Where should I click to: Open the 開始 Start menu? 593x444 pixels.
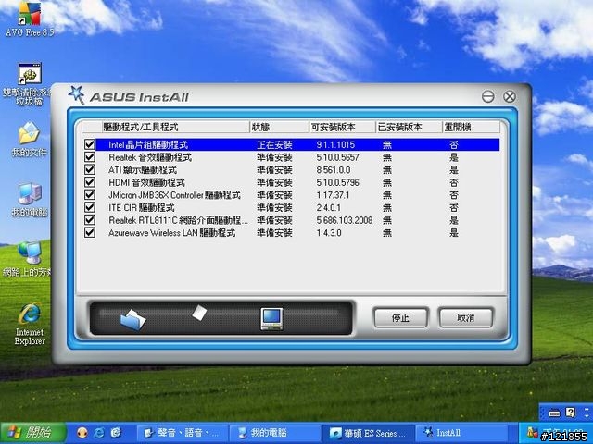(33, 432)
